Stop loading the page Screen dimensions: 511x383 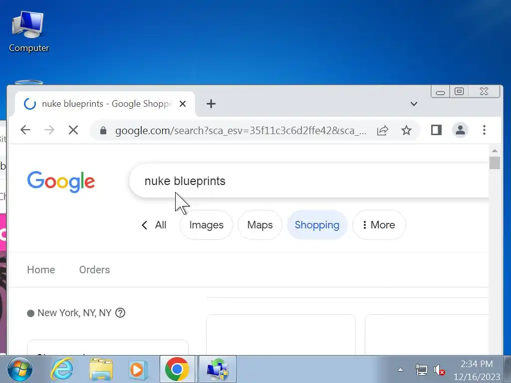pyautogui.click(x=73, y=130)
